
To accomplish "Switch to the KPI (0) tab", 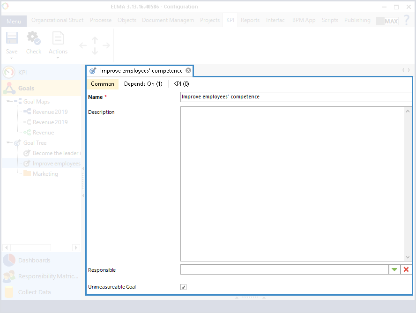I will coord(181,84).
